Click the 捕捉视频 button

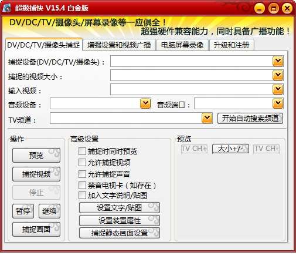[36, 174]
